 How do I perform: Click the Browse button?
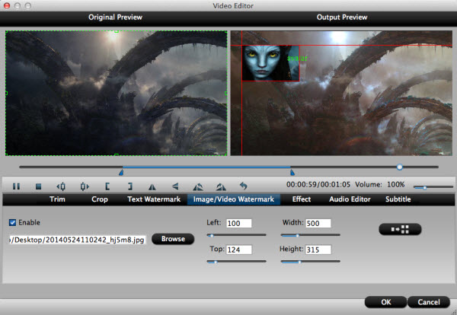pyautogui.click(x=173, y=239)
